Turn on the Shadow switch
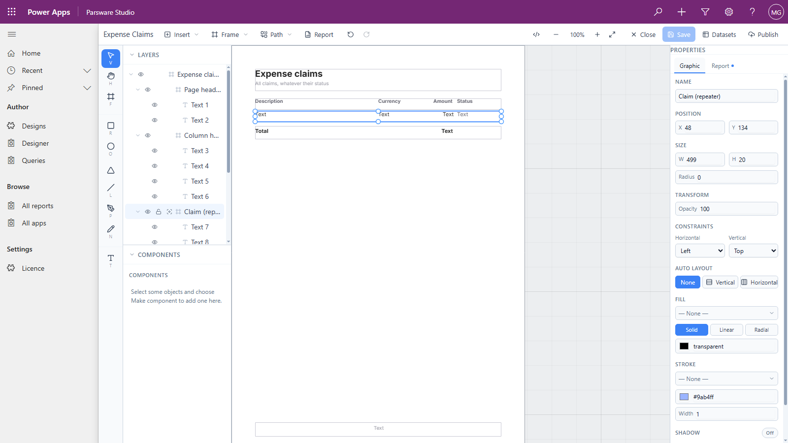788x443 pixels. tap(770, 433)
